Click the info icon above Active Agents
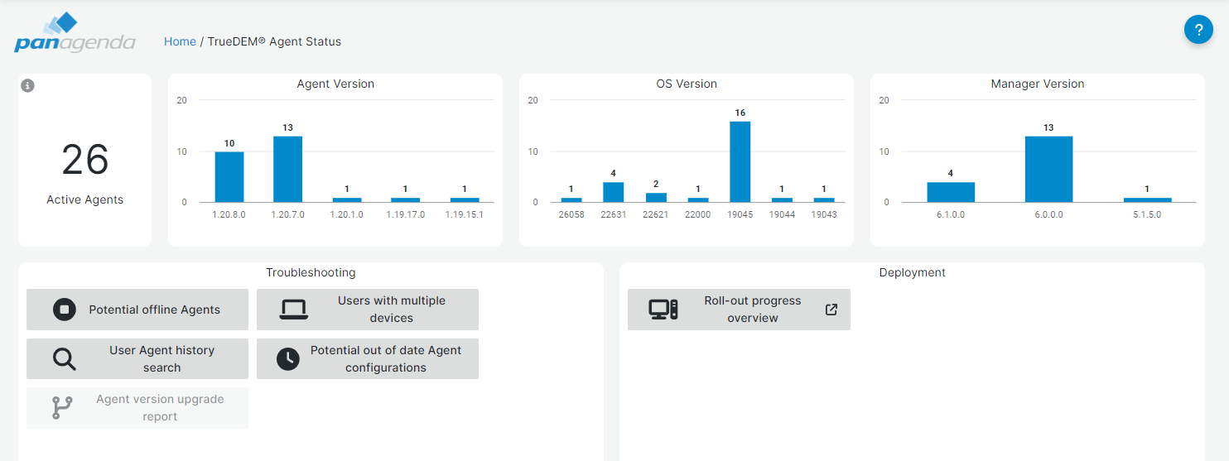This screenshot has width=1229, height=461. tap(27, 85)
